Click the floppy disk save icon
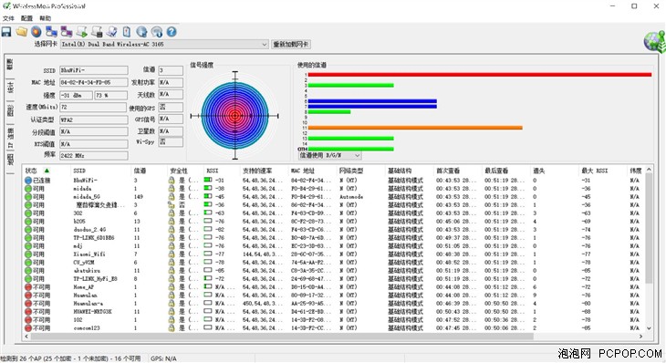 pyautogui.click(x=6, y=32)
